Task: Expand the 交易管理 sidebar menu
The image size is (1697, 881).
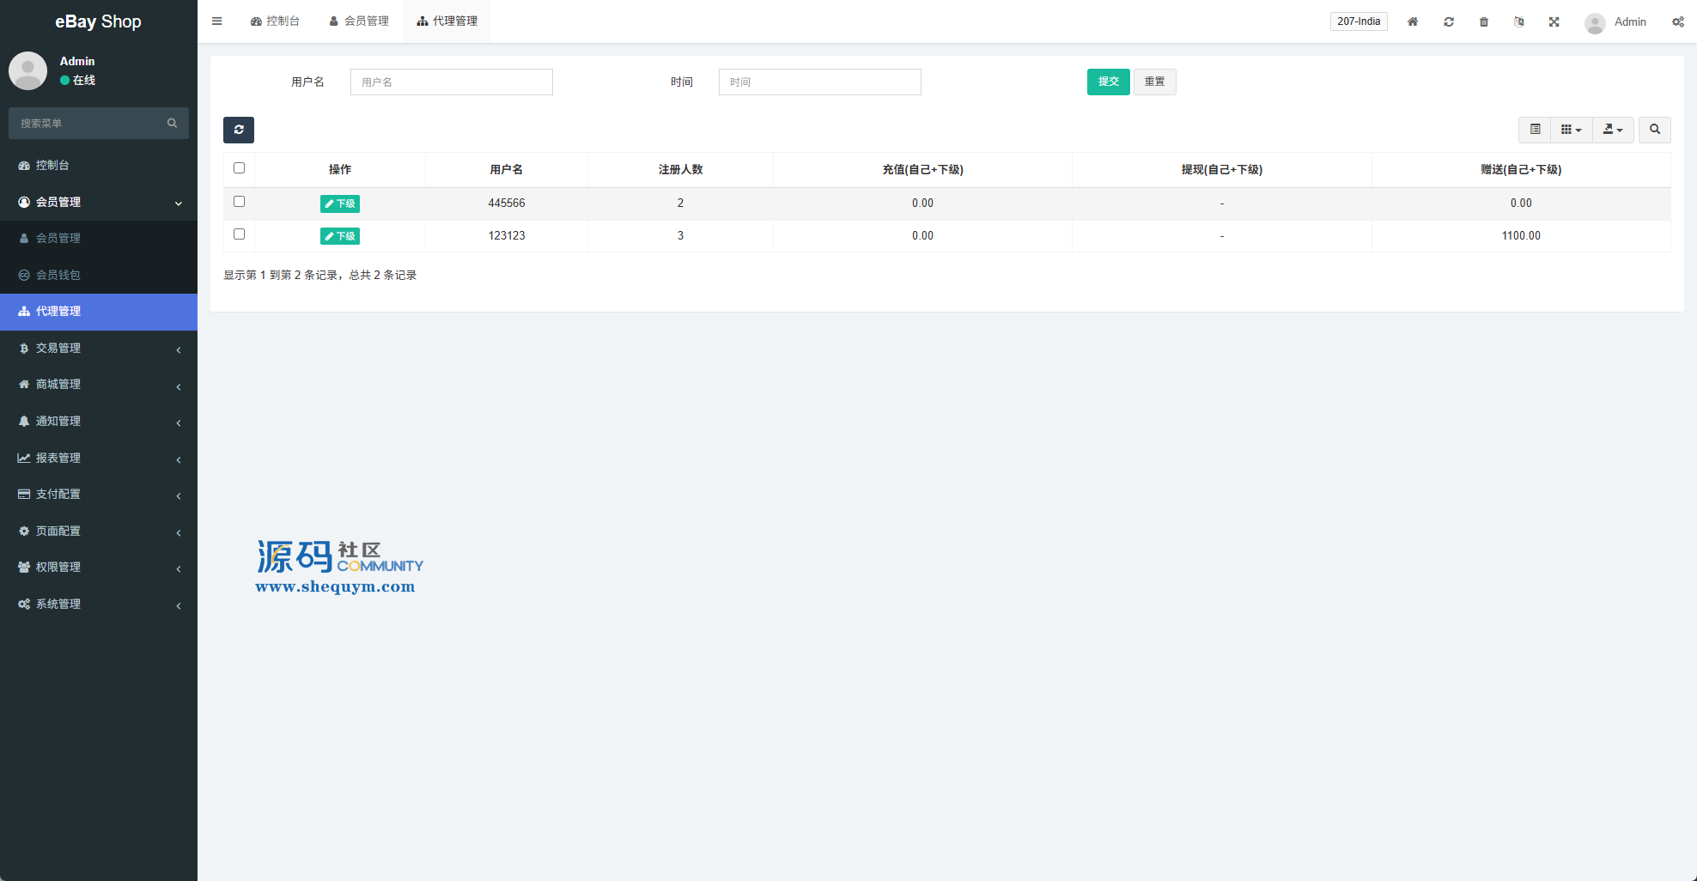Action: tap(99, 348)
